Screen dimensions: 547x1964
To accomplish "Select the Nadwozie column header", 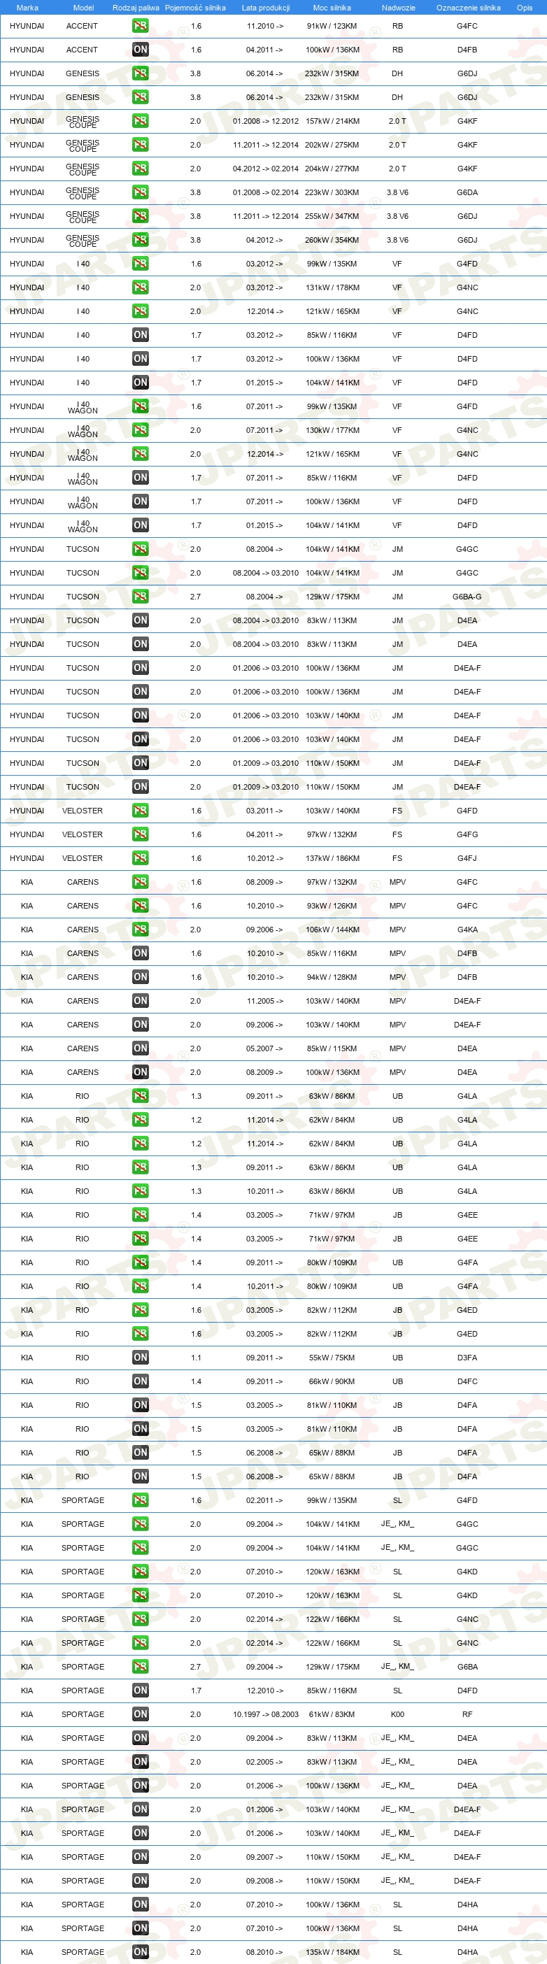I will 398,8.
